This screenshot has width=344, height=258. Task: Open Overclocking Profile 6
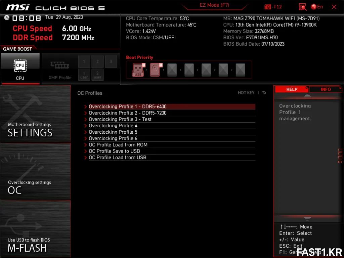(x=172, y=138)
